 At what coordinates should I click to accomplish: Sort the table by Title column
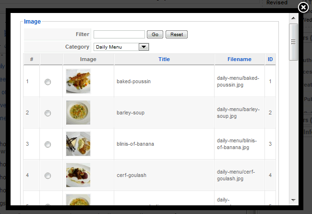pyautogui.click(x=164, y=59)
